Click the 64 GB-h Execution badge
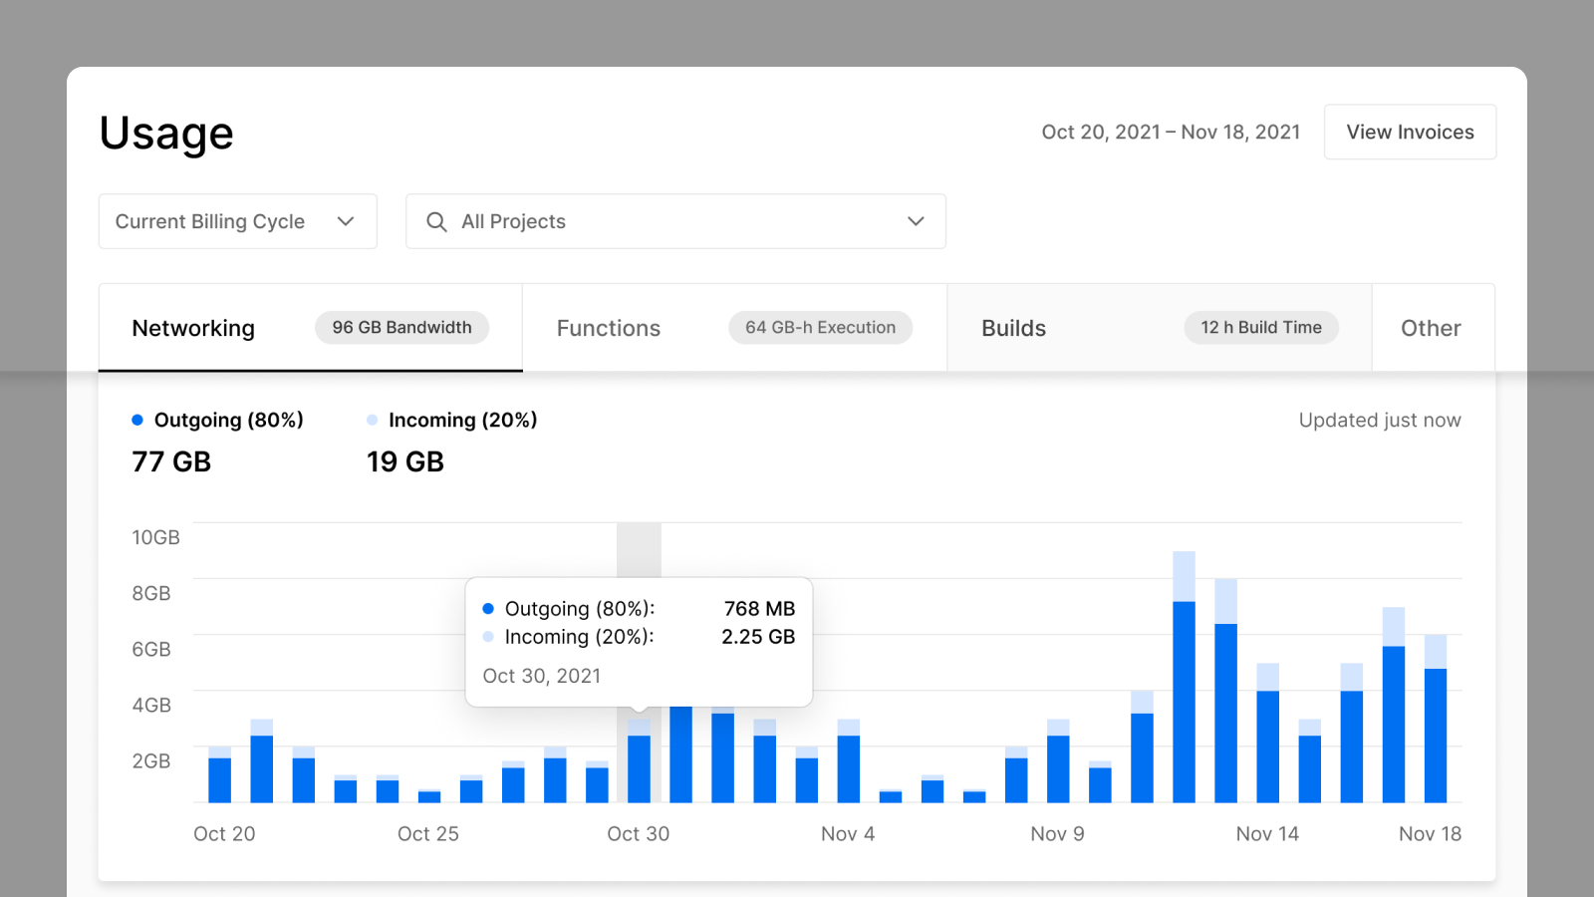The width and height of the screenshot is (1594, 897). [820, 327]
